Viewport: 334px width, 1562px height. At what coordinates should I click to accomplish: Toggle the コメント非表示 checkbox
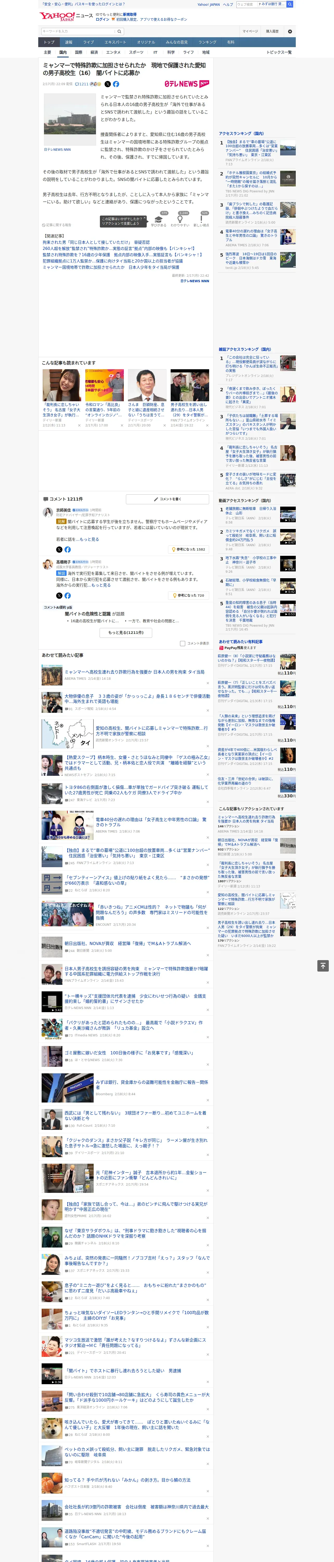point(182,643)
